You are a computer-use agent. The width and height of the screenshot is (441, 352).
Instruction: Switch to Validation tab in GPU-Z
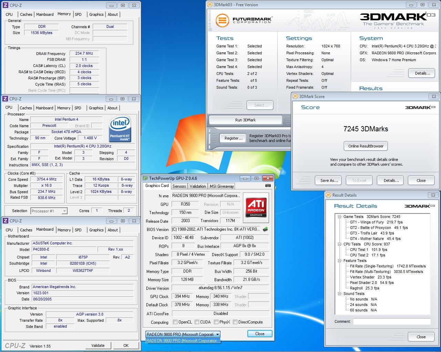198,186
